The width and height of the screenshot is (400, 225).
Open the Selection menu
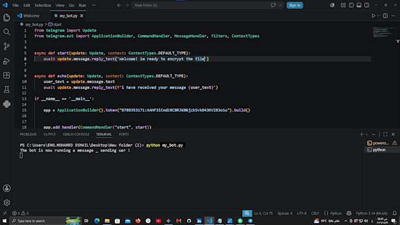pyautogui.click(x=42, y=5)
